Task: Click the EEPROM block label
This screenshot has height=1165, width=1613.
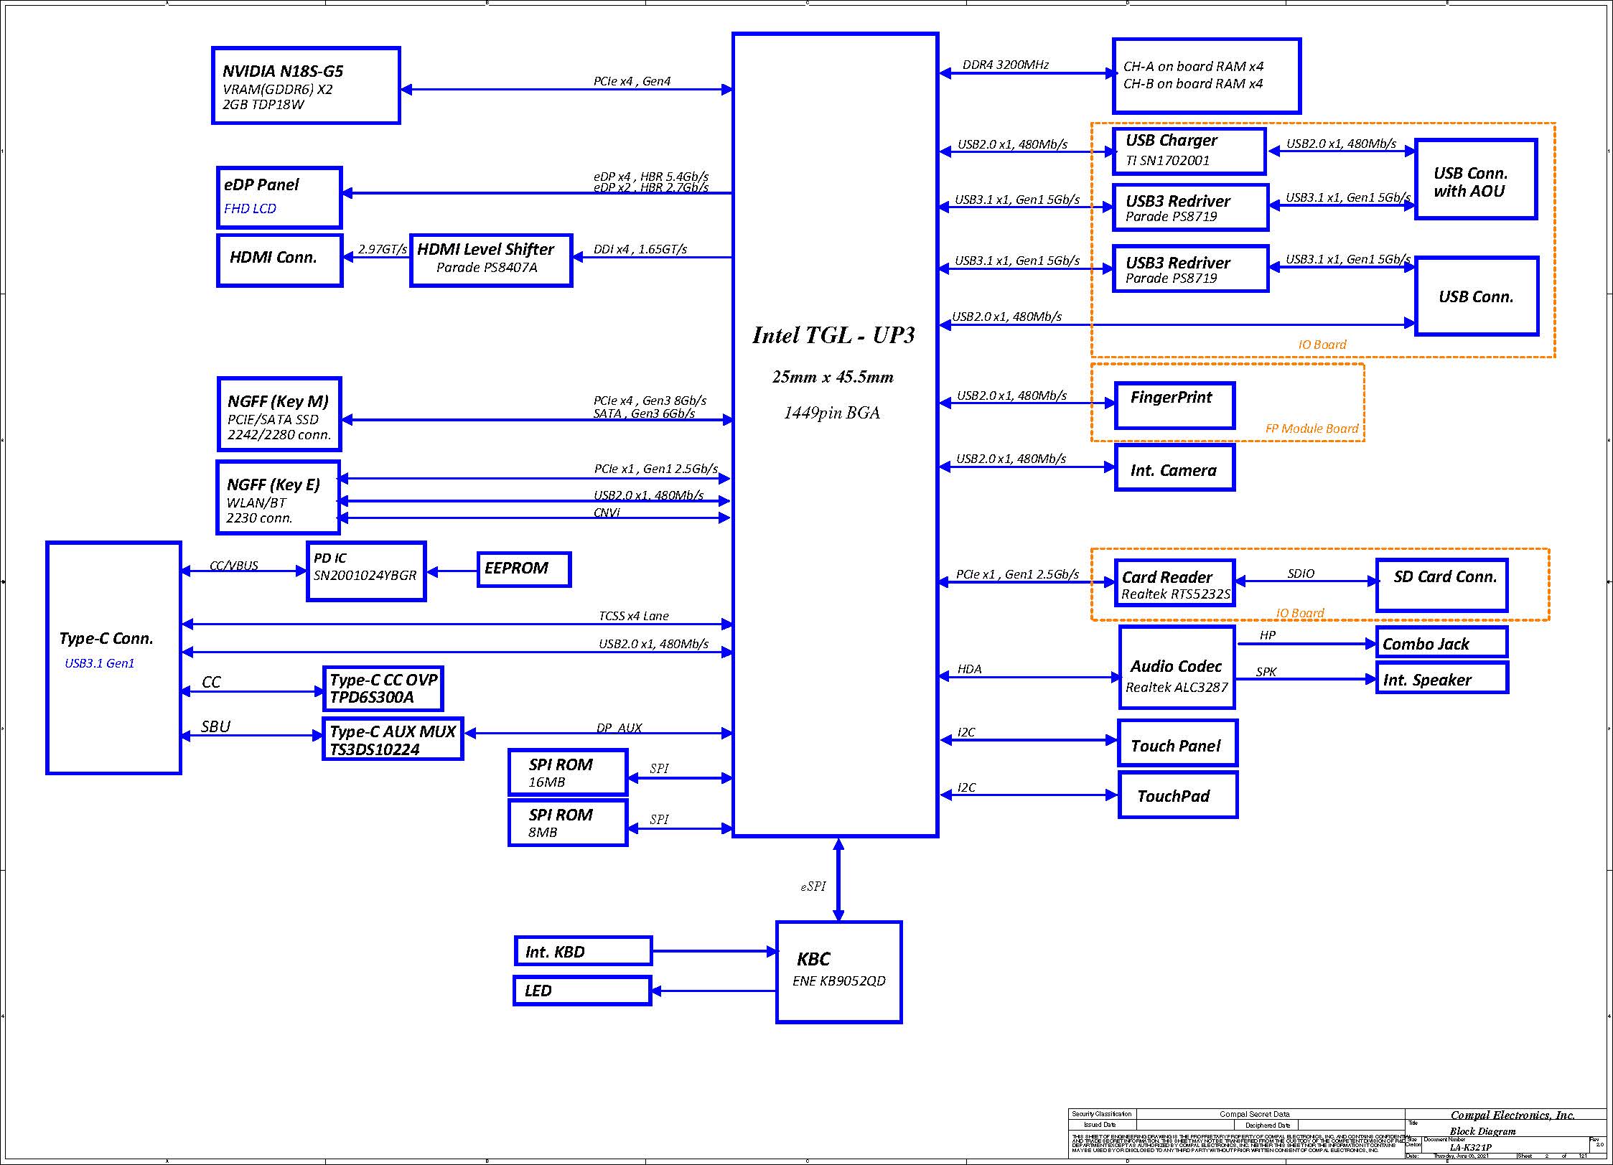Action: pos(516,569)
